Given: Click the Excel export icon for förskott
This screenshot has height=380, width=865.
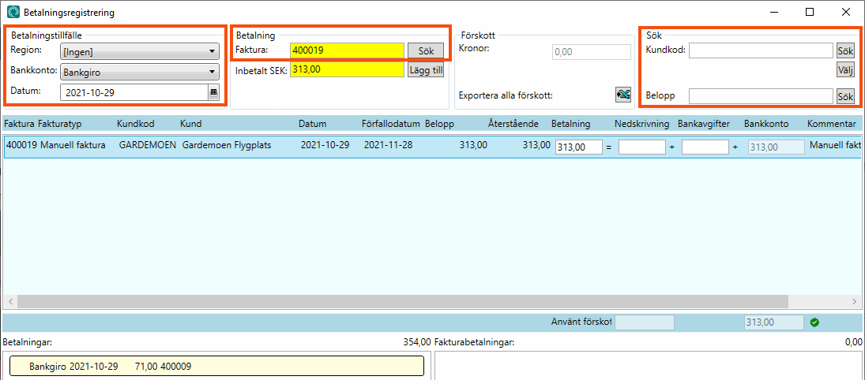Looking at the screenshot, I should tap(623, 95).
